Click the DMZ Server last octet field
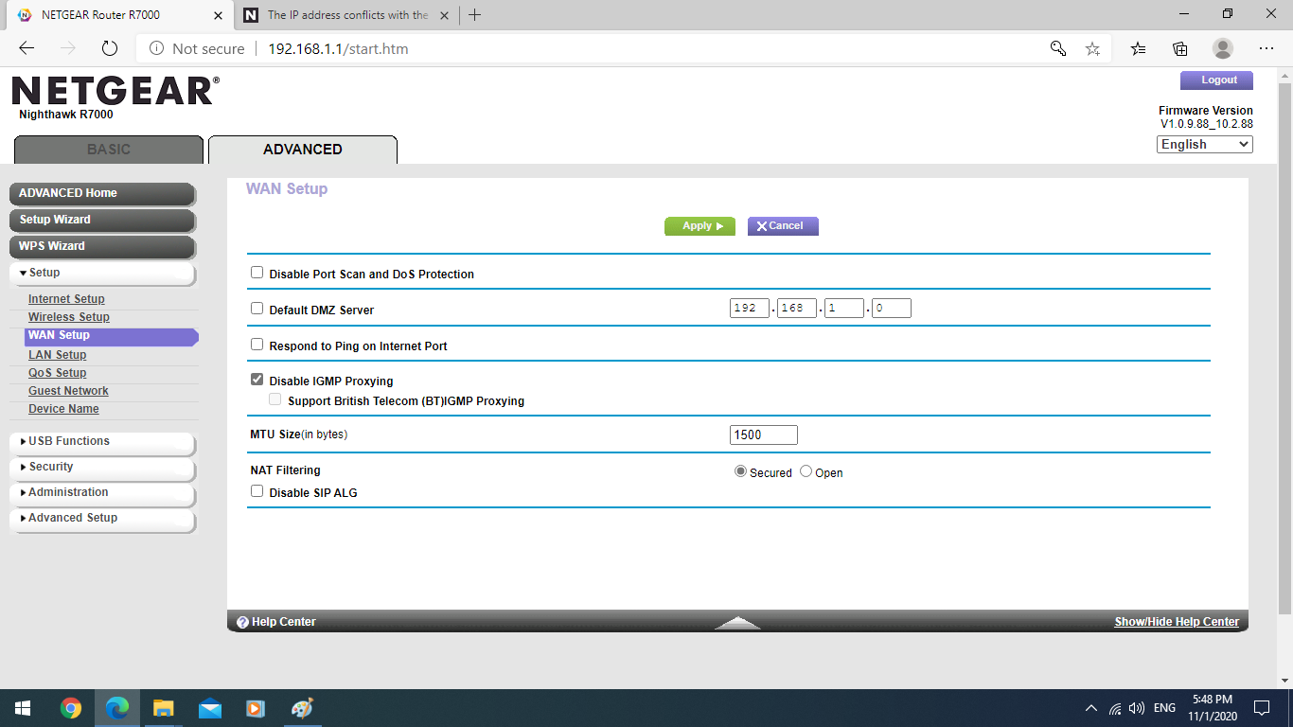 [x=891, y=308]
